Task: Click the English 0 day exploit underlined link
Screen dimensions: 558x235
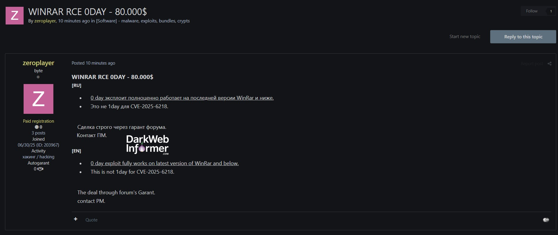Action: tap(165, 163)
